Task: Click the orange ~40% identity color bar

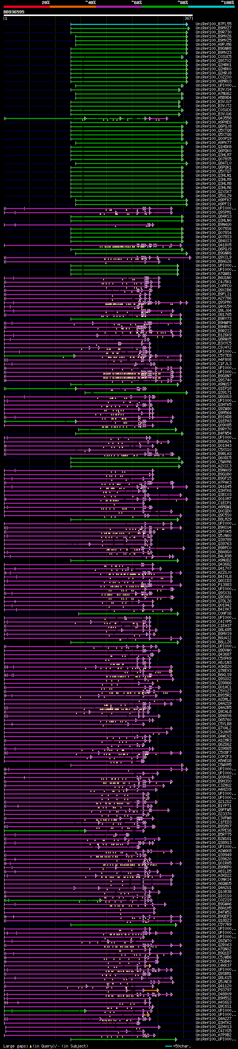Action: (73, 7)
